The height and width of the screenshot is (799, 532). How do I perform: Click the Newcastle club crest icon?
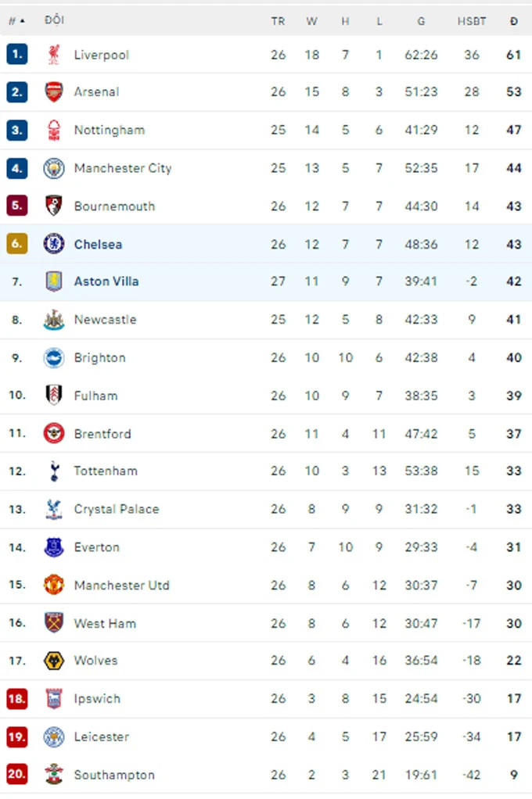point(54,320)
